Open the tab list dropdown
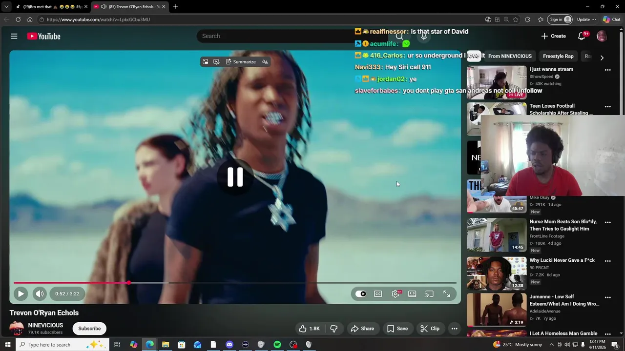 tap(6, 6)
